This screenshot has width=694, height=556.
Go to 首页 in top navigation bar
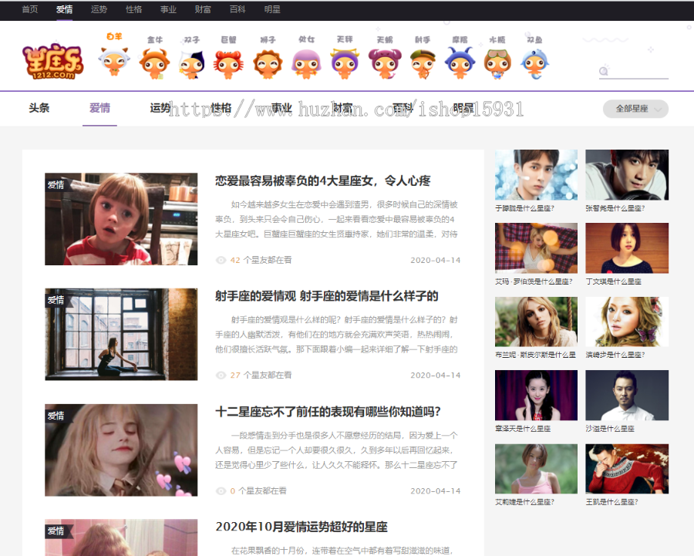pos(30,9)
